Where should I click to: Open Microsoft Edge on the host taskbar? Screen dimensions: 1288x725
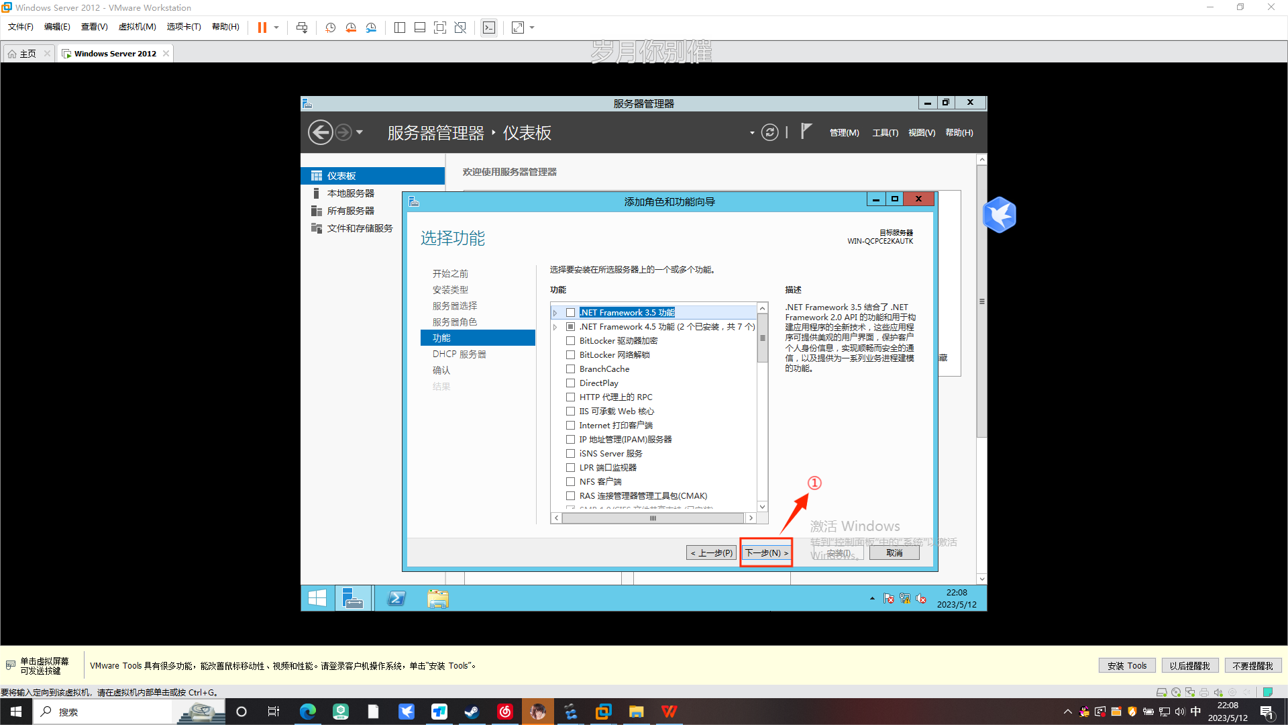308,712
